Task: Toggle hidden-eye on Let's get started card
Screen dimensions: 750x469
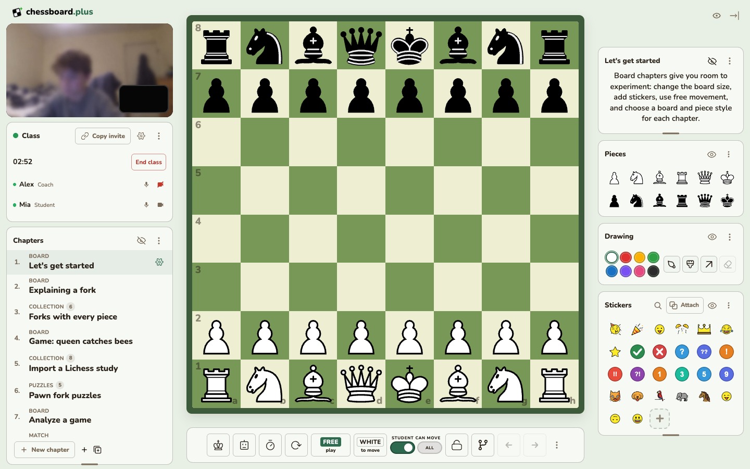Action: click(712, 61)
